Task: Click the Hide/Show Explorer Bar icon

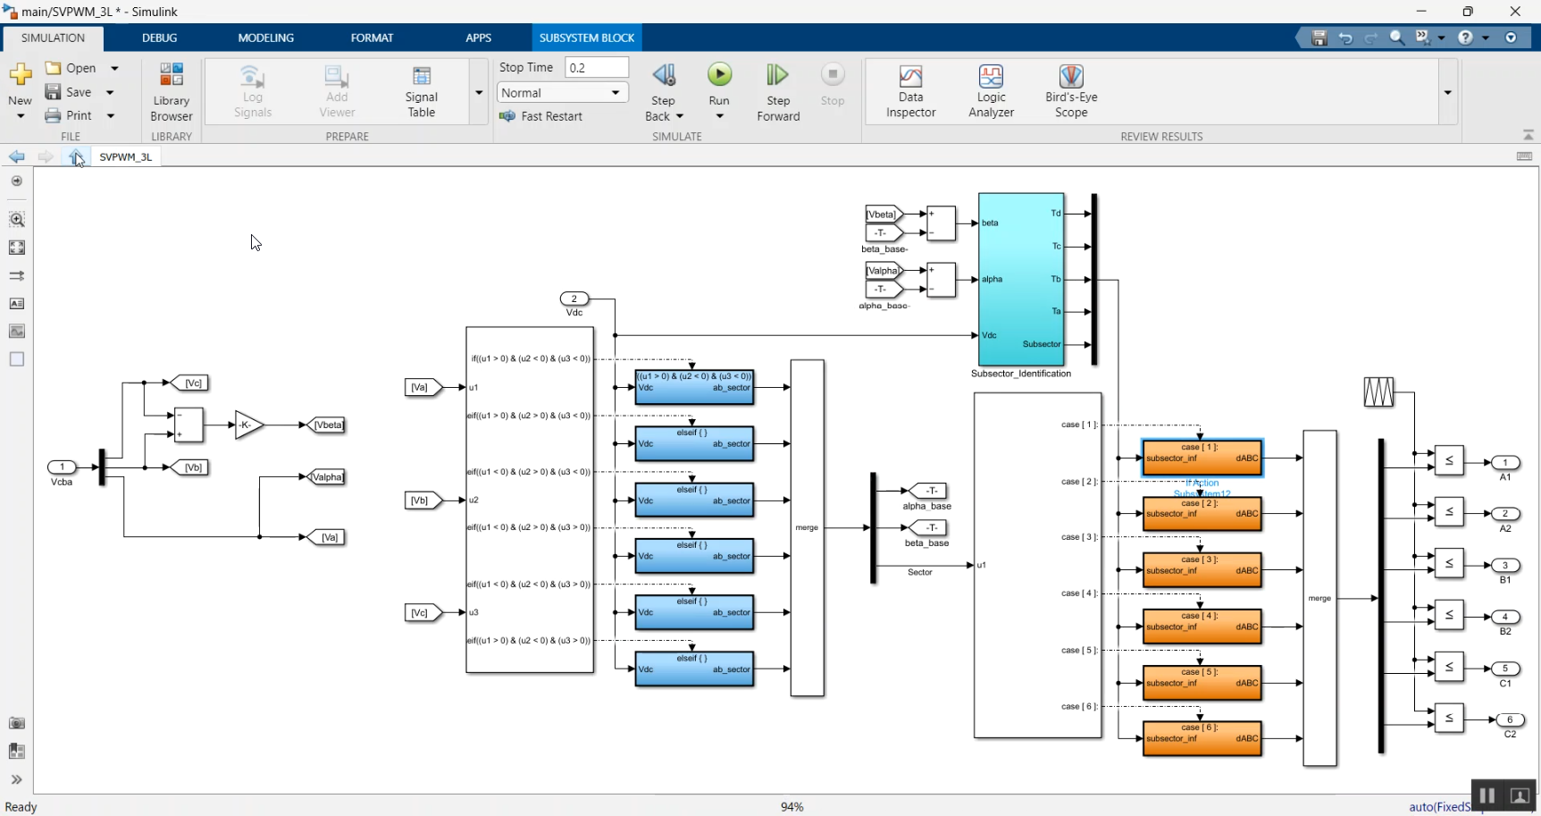Action: coord(16,181)
